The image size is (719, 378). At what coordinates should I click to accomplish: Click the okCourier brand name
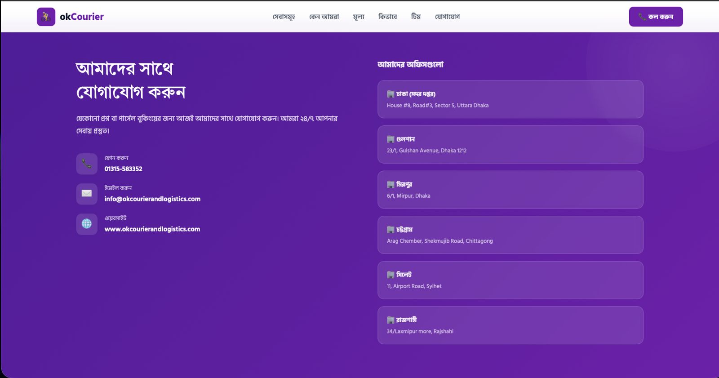82,17
